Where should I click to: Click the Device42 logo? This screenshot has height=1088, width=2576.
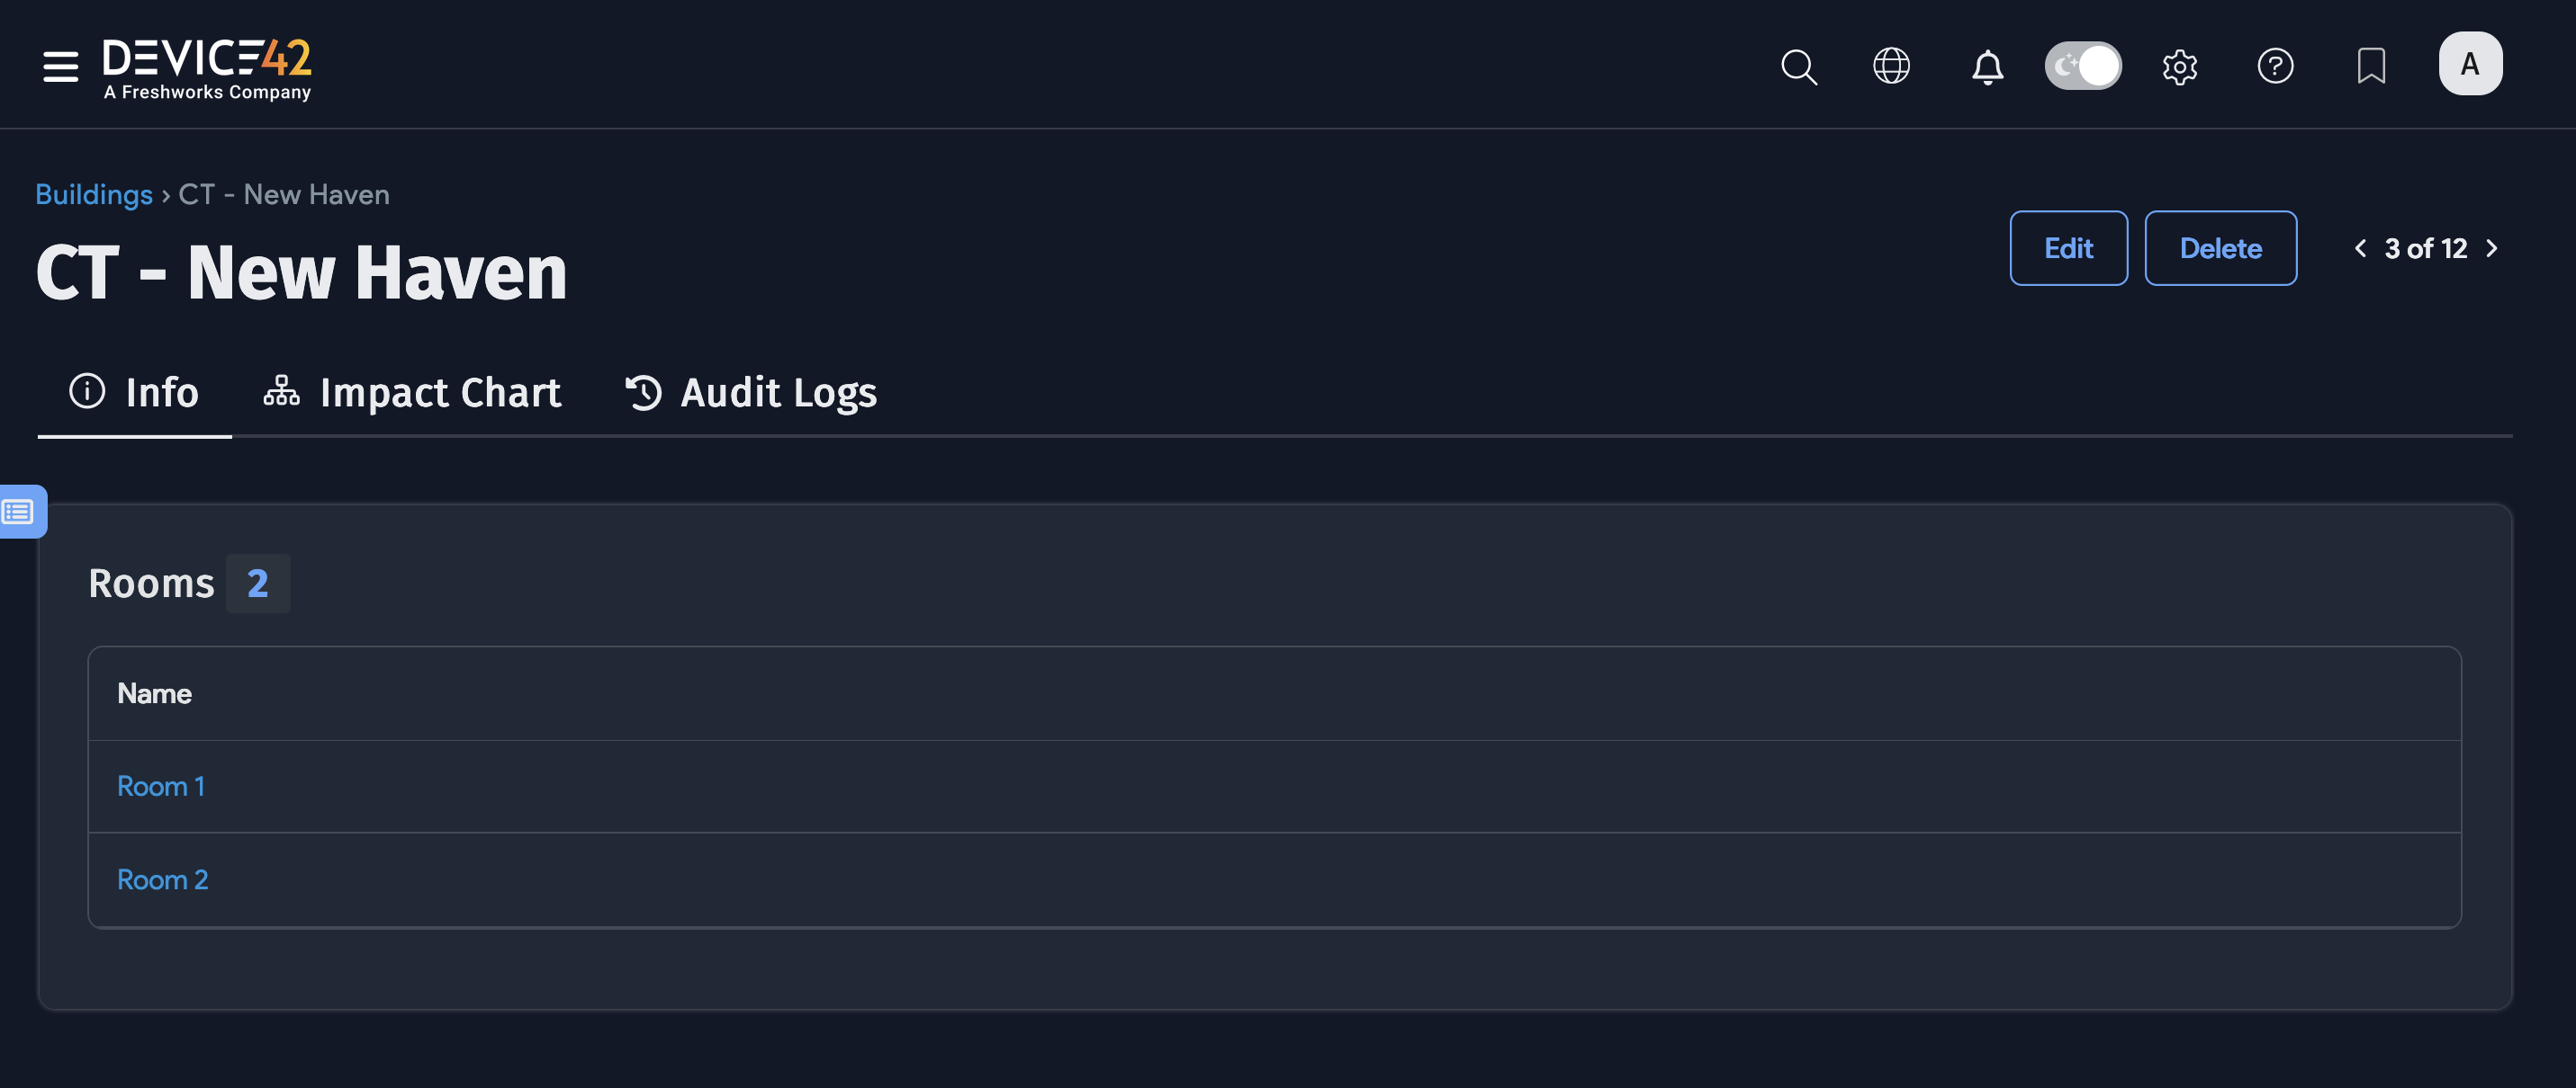pyautogui.click(x=207, y=68)
